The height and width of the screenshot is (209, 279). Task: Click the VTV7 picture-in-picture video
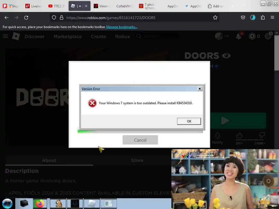225,179
